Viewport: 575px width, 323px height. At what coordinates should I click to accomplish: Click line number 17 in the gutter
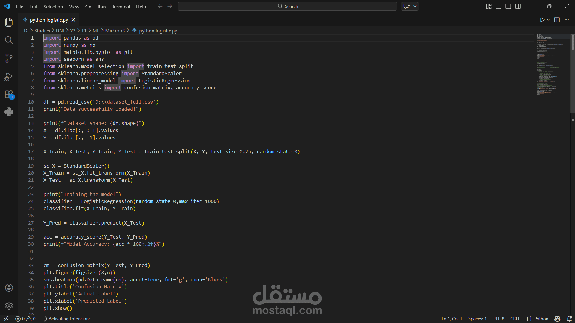[31, 151]
